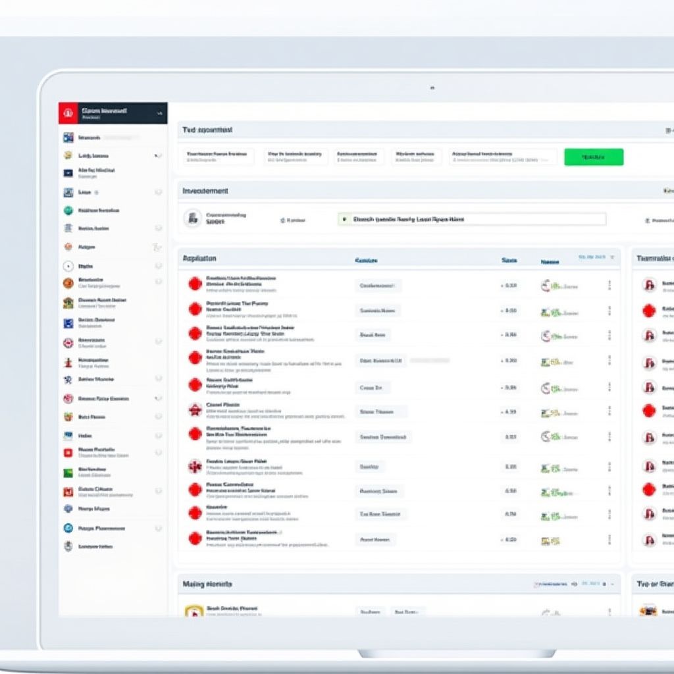Click the red star icon in the Application list
This screenshot has height=674, width=674.
pyautogui.click(x=195, y=410)
